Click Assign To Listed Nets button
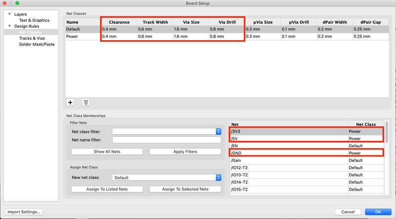 (107, 189)
